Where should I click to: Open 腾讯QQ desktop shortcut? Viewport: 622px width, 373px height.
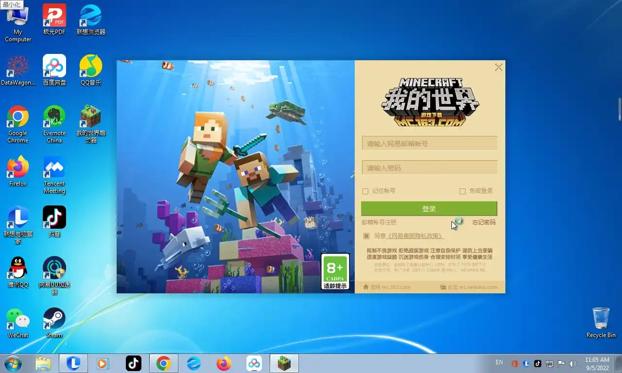click(x=18, y=272)
